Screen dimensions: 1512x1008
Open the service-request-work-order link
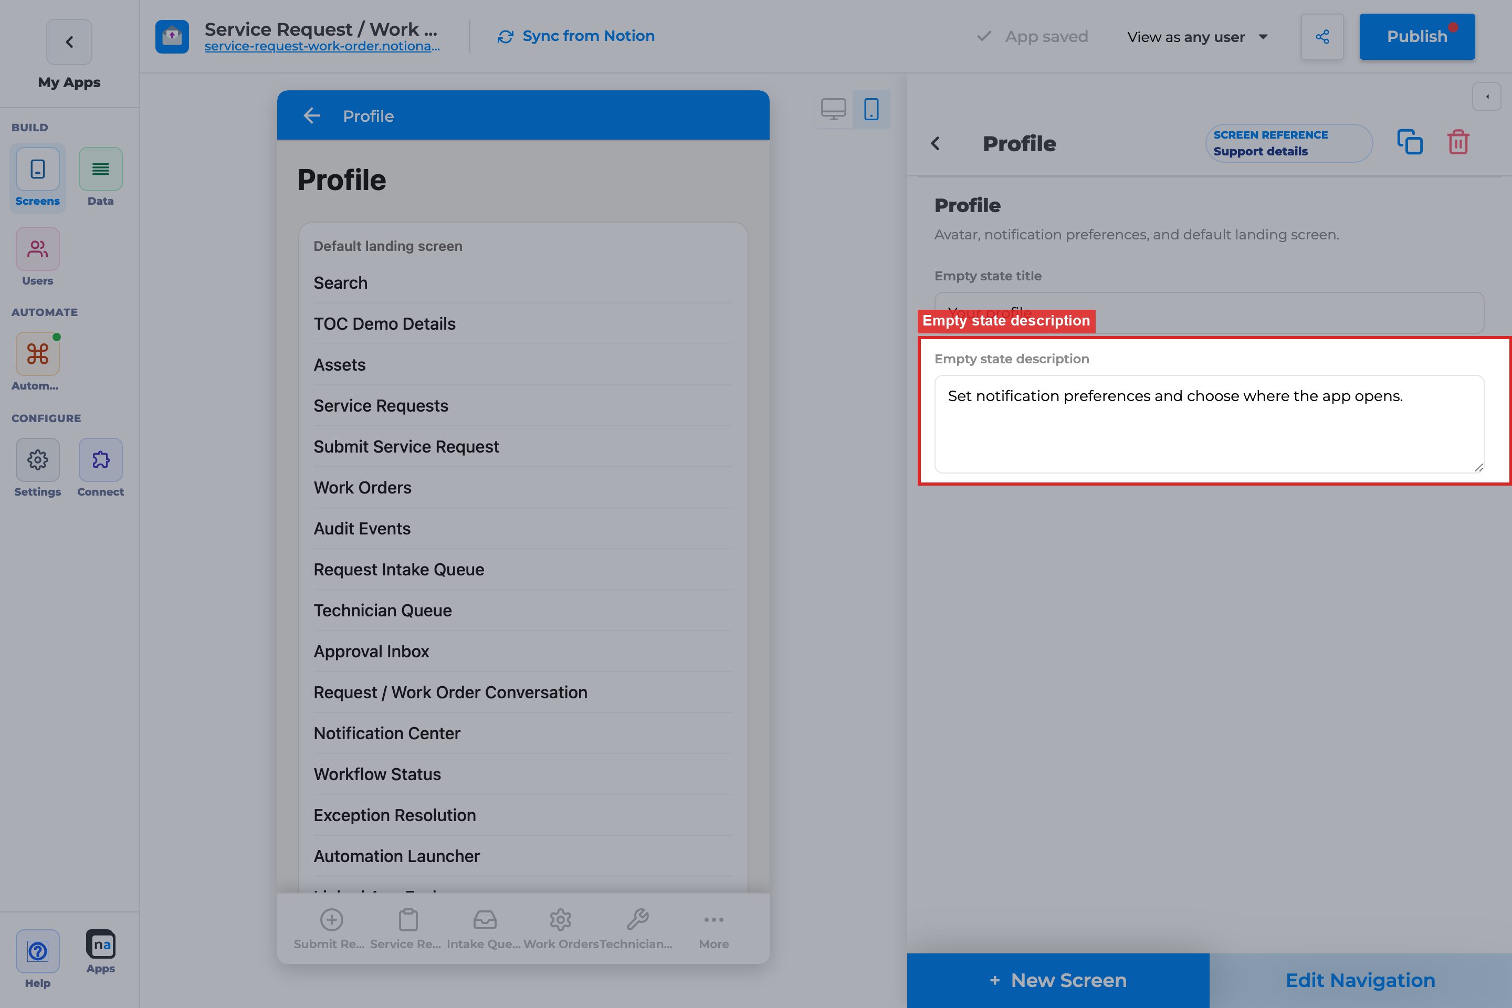pyautogui.click(x=322, y=46)
